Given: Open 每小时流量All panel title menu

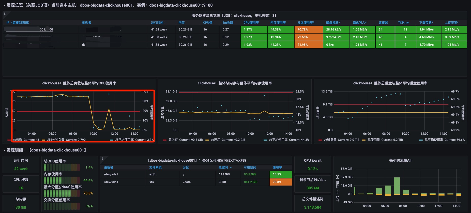Looking at the screenshot, I should click(400, 160).
